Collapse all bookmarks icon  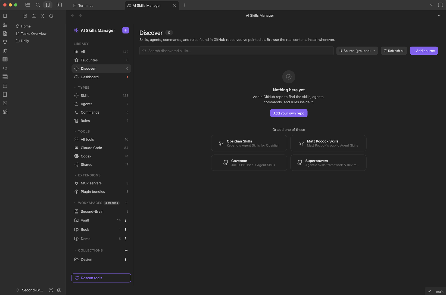43,16
